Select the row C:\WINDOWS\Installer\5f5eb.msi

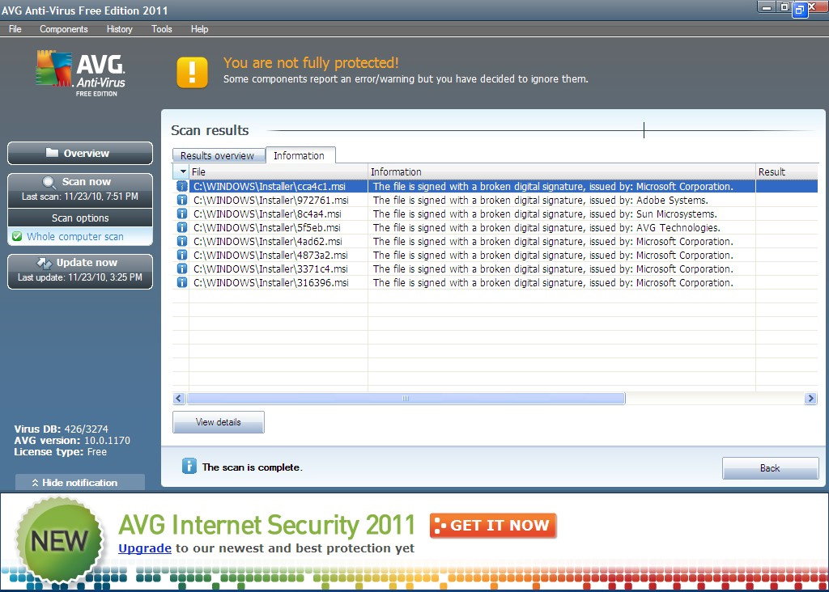495,227
